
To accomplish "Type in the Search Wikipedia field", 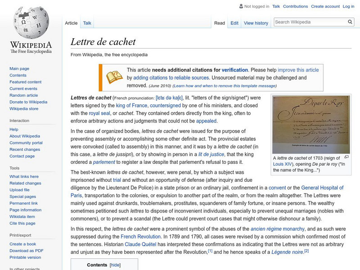I will pos(309,22).
